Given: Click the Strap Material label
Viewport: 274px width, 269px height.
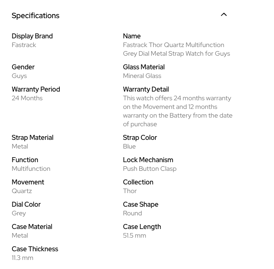Looking at the screenshot, I should pyautogui.click(x=33, y=138).
